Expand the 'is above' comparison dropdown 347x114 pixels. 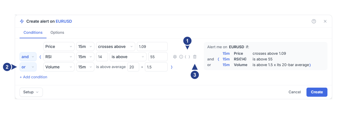pos(128,57)
